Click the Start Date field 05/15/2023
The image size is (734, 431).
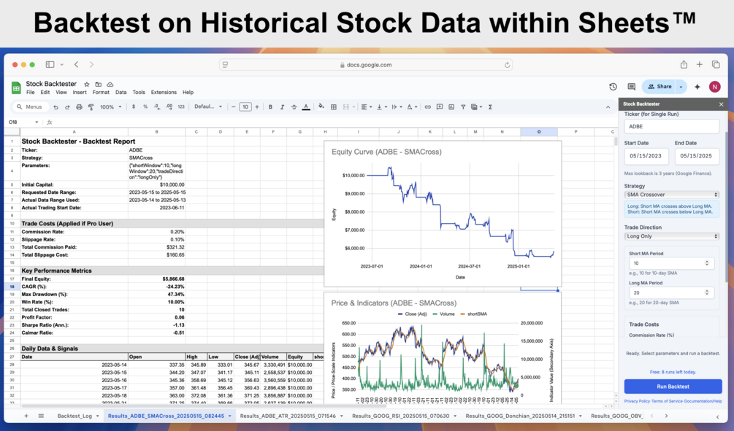[x=646, y=156]
